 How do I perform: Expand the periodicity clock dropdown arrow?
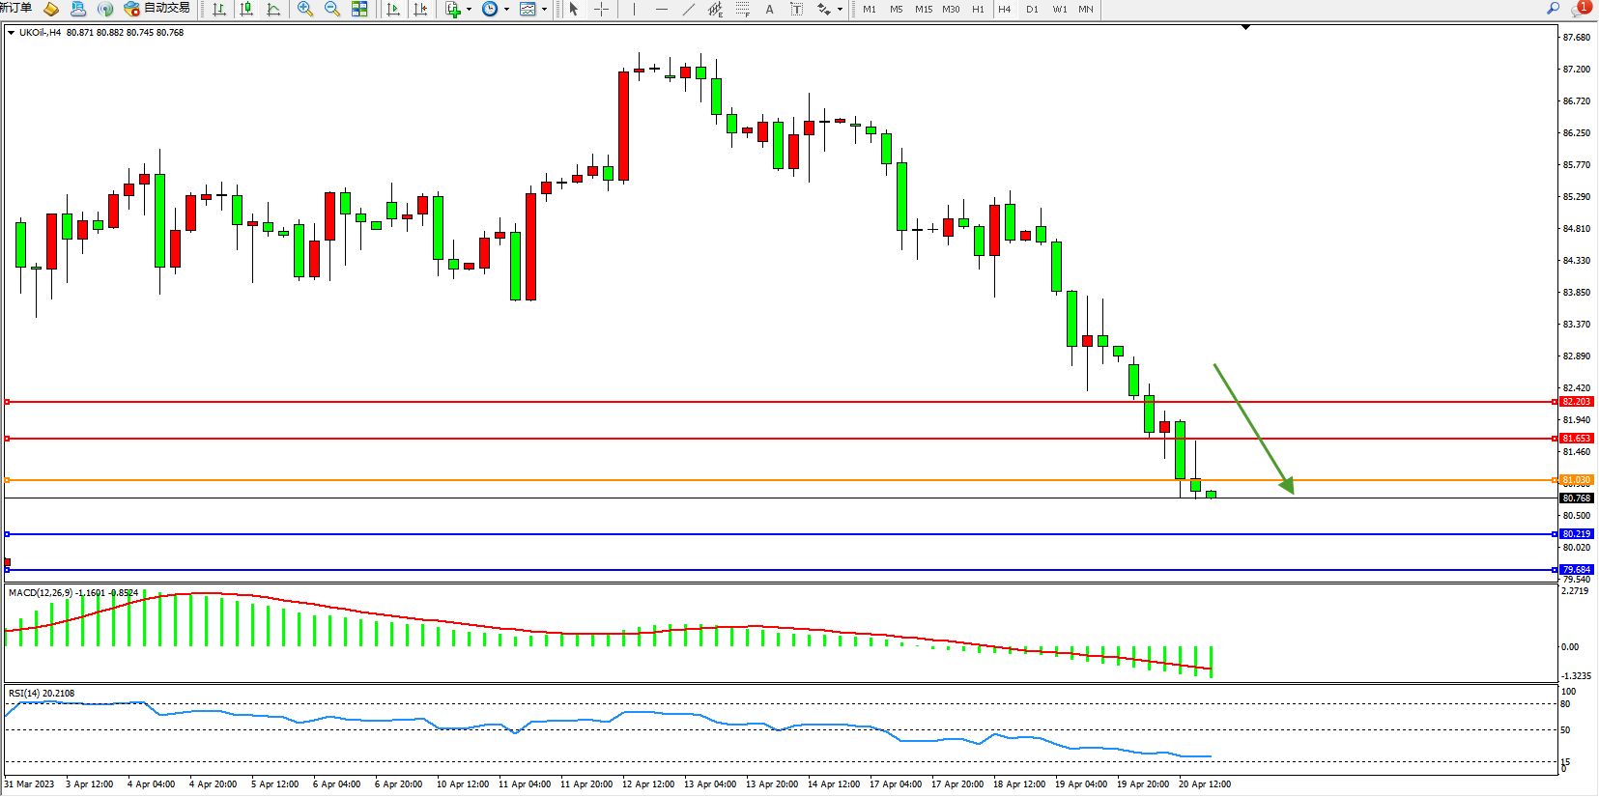[x=506, y=9]
